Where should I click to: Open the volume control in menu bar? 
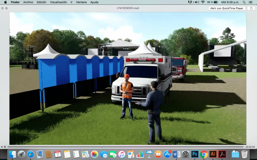(x=196, y=2)
